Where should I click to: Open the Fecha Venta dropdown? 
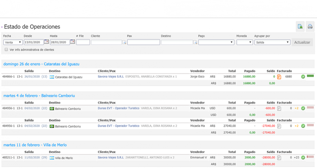click(13, 42)
